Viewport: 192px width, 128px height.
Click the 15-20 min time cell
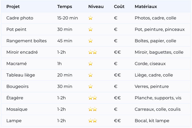(67, 18)
